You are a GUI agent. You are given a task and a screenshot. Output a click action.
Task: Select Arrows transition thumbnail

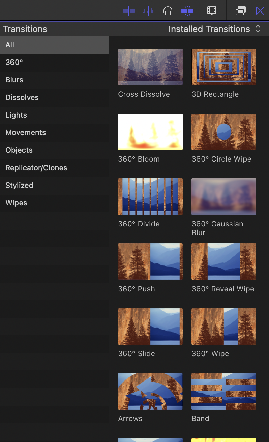150,391
